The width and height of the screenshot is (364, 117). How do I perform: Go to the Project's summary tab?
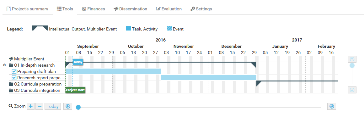pyautogui.click(x=27, y=9)
